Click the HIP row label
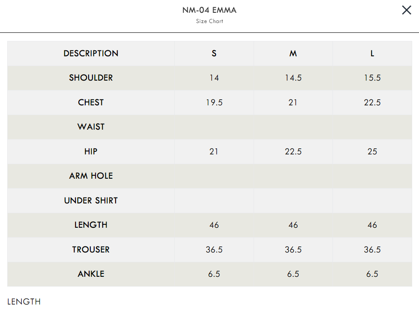The image size is (419, 319). point(91,151)
